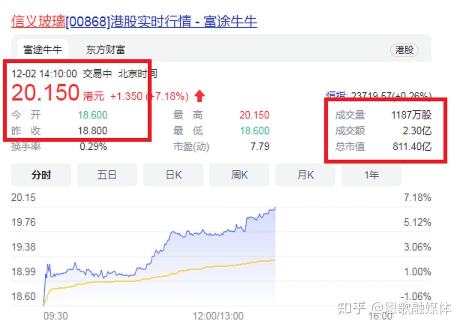
Task: Open the 月K chart tab
Action: coord(305,175)
